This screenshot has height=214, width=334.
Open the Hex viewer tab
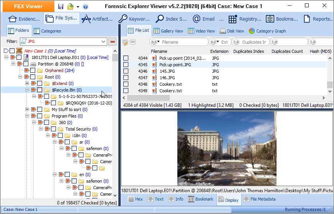[x=136, y=199]
